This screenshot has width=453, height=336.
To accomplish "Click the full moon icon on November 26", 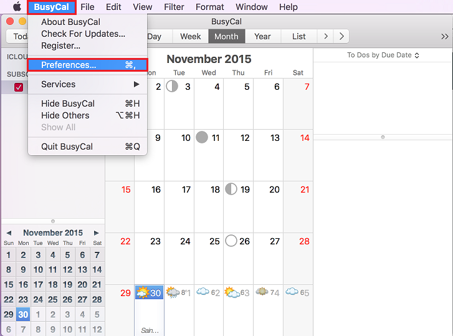I will pos(231,241).
